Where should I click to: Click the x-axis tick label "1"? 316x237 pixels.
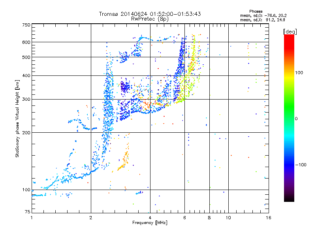32,218
